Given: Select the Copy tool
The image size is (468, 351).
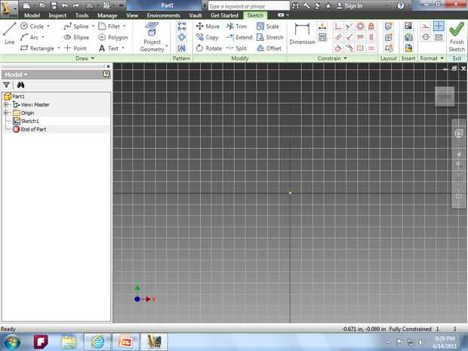Looking at the screenshot, I should (x=207, y=37).
